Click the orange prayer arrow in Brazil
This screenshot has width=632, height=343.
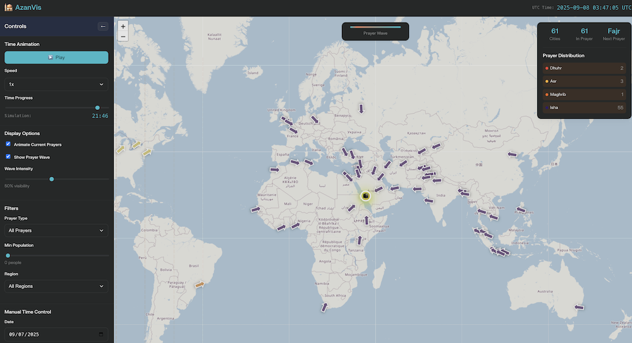[x=200, y=285]
